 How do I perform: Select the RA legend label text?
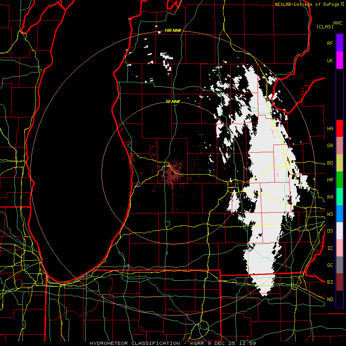pyautogui.click(x=330, y=197)
